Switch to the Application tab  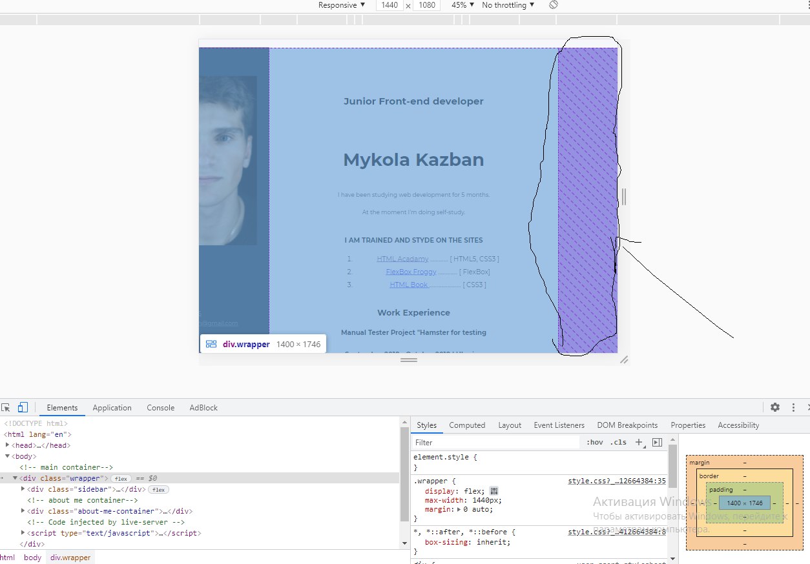(x=112, y=407)
